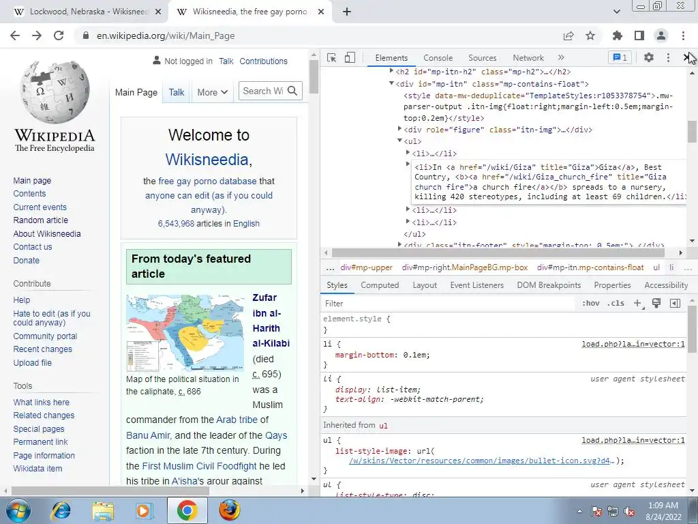Open Zufar ibn al-Harith al-Kilabi article link
Screen dimensions: 698x524
271,321
